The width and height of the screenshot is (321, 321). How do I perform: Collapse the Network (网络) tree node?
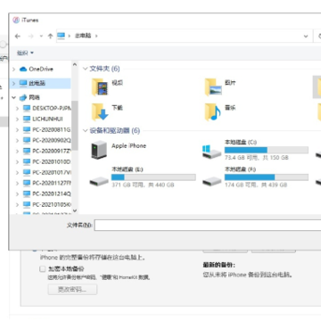click(13, 97)
